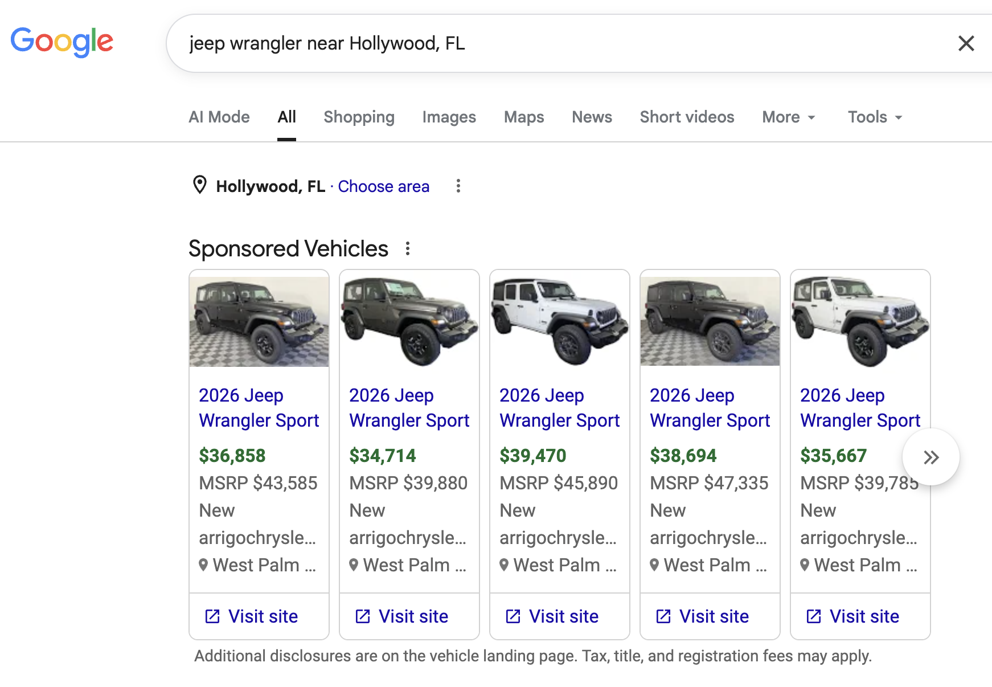Screen dimensions: 992x687
Task: Click the price $35,667
Action: coord(834,456)
